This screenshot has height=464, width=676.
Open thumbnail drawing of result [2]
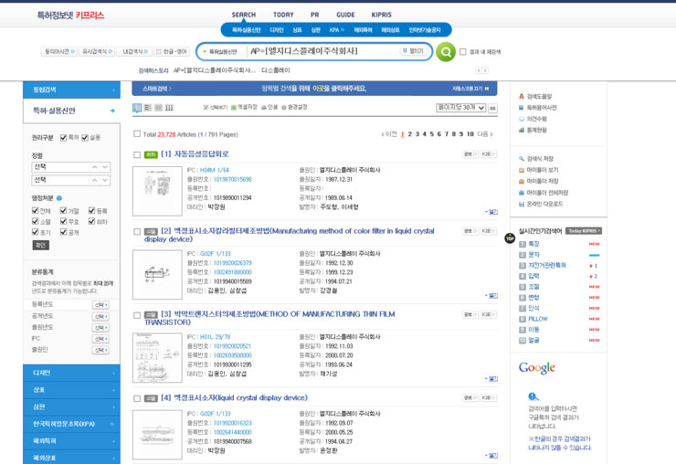pos(157,274)
